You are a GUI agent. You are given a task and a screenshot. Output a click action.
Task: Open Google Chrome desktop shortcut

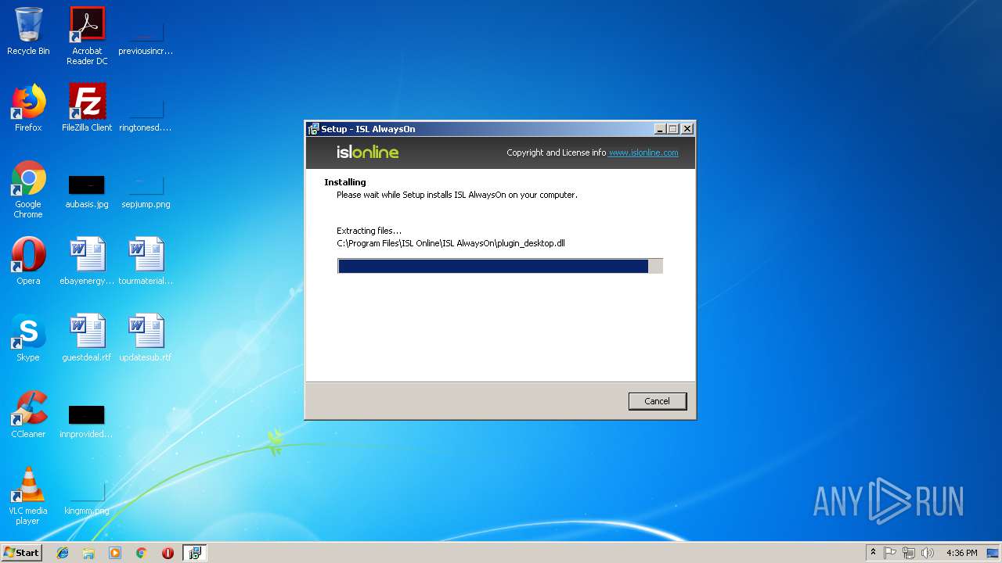28,189
